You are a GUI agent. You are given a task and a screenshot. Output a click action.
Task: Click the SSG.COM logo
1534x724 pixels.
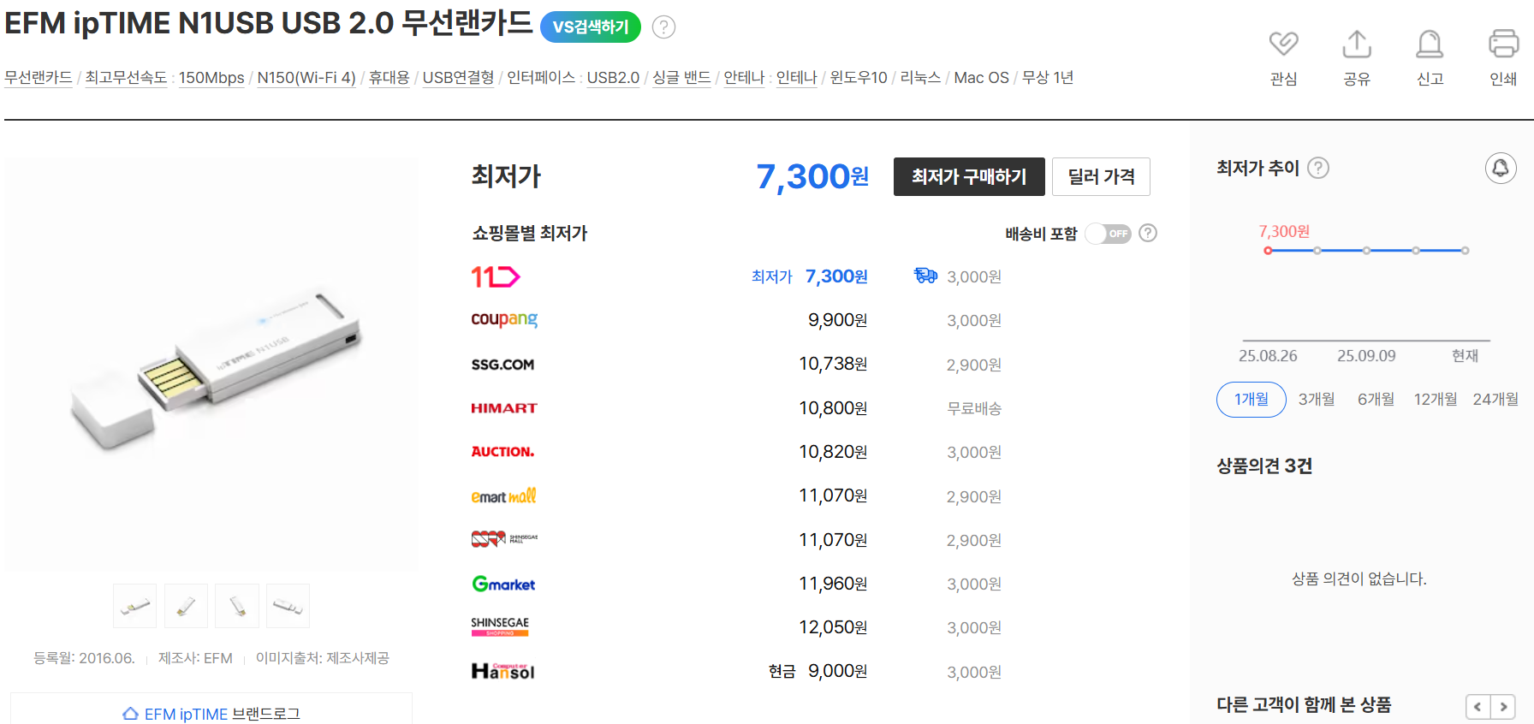[x=502, y=365]
